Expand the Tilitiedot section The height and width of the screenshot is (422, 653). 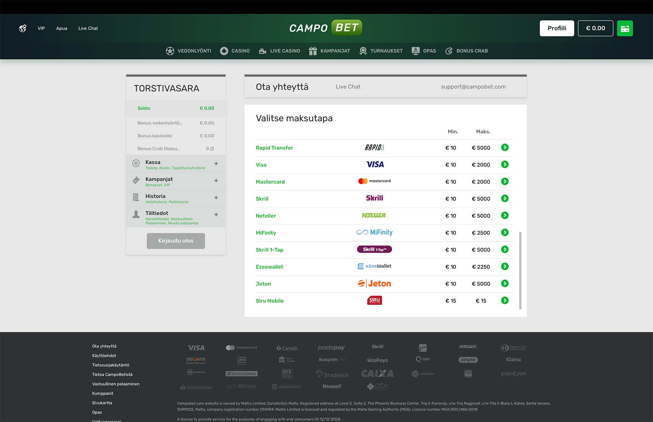pos(216,215)
